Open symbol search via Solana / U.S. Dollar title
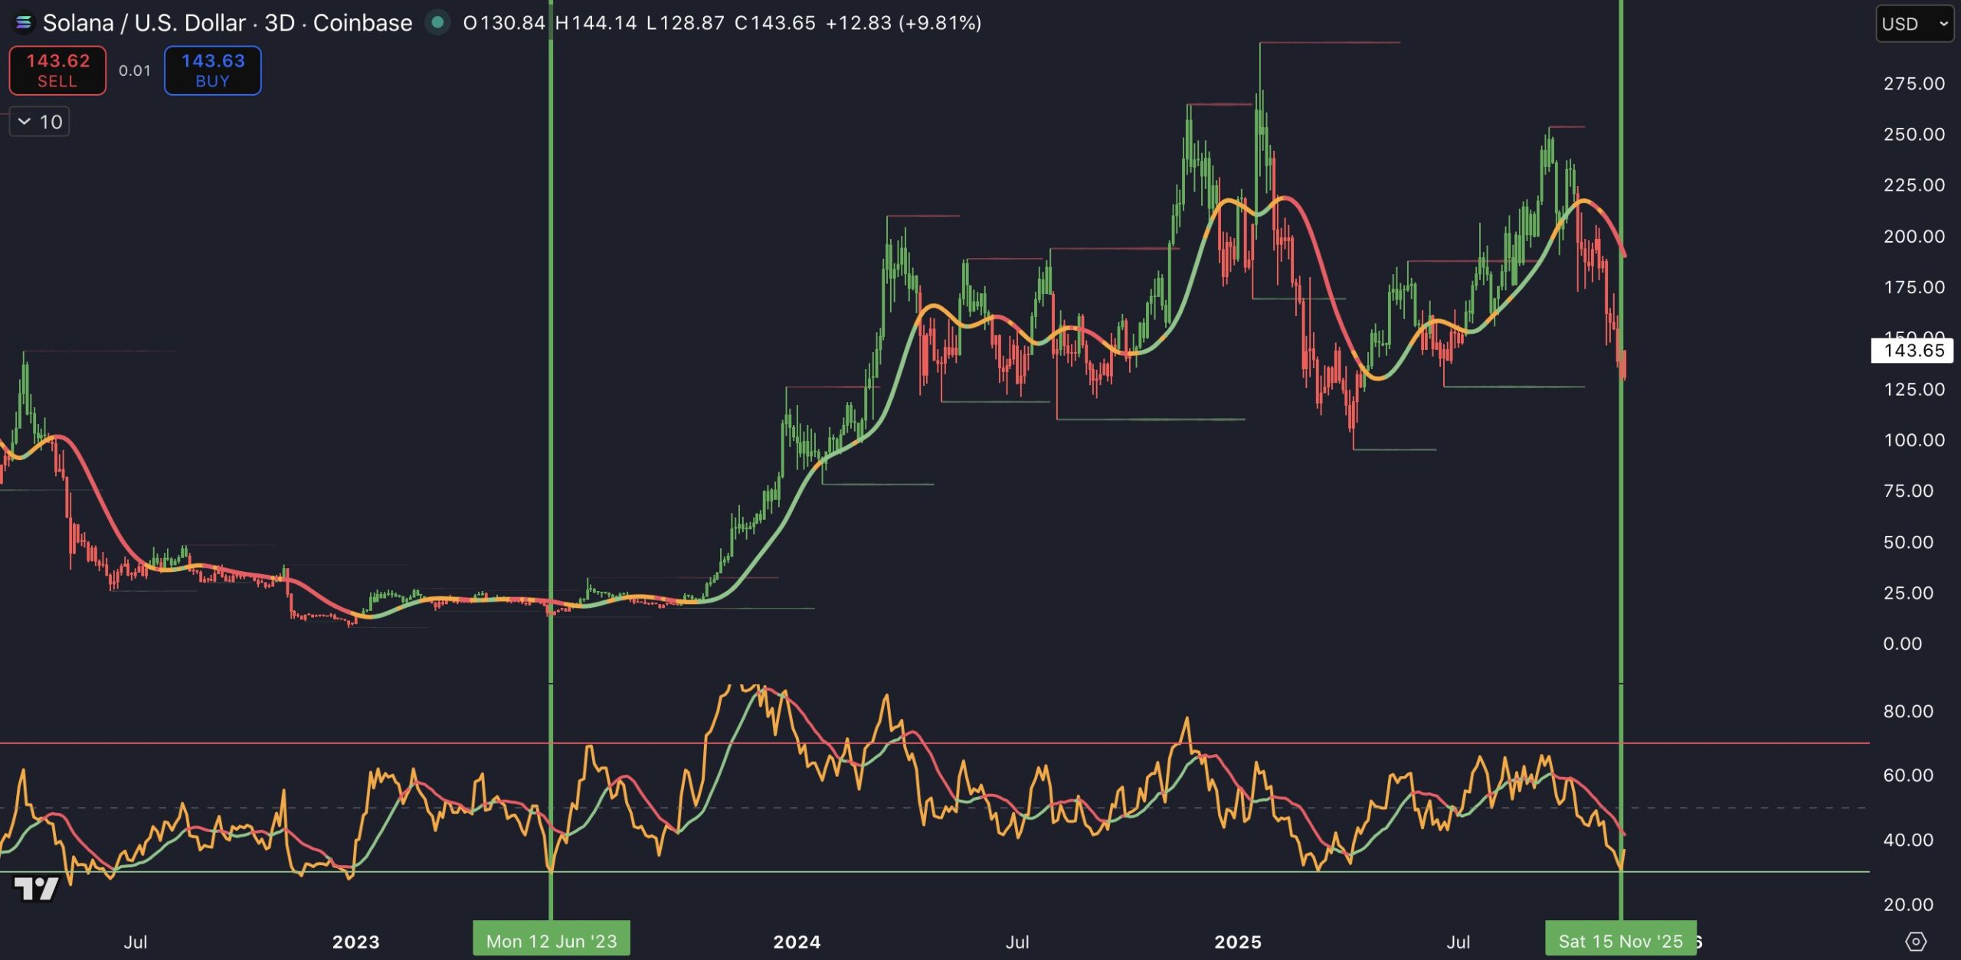This screenshot has height=960, width=1961. click(146, 23)
